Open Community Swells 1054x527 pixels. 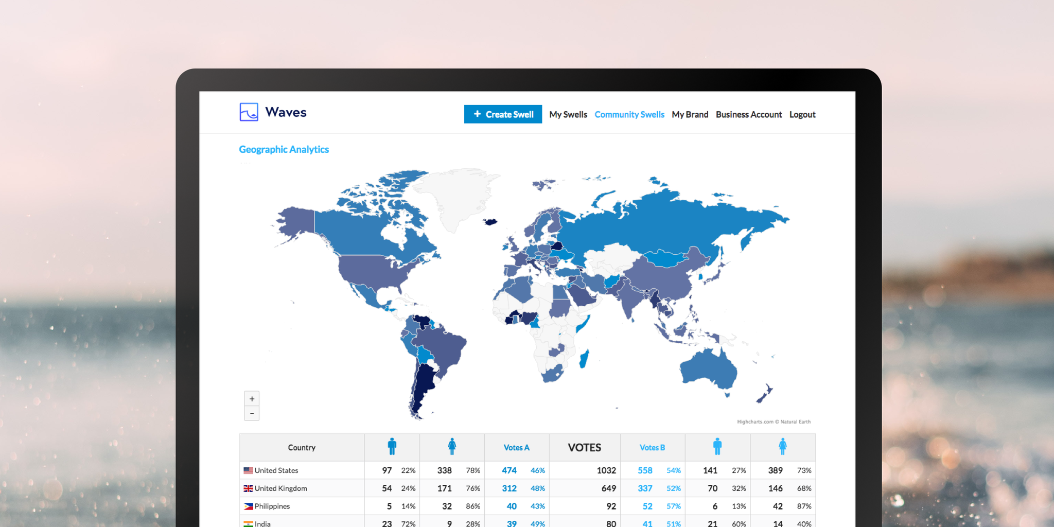click(629, 114)
